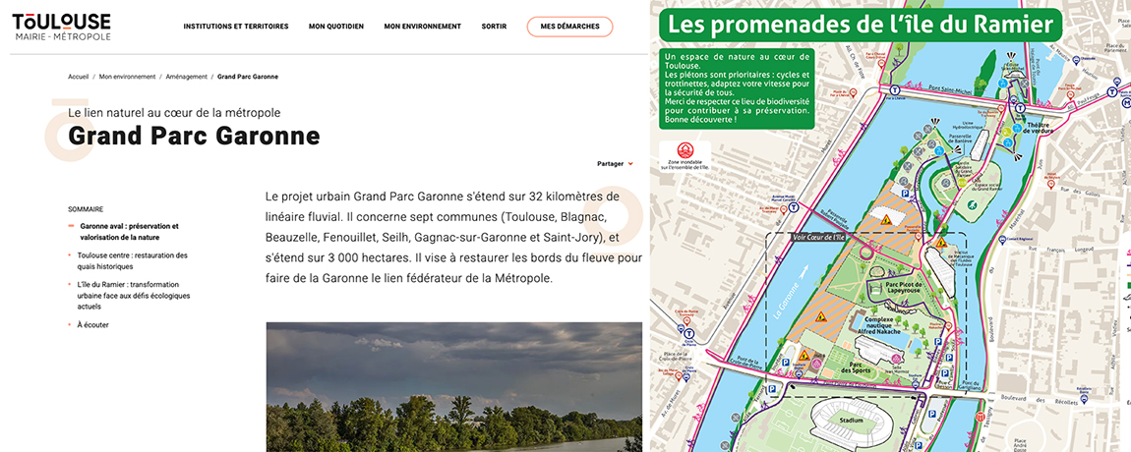1131x452 pixels.
Task: Click the pink circular junction under Voir Cœur de l'île
Action: (865, 252)
